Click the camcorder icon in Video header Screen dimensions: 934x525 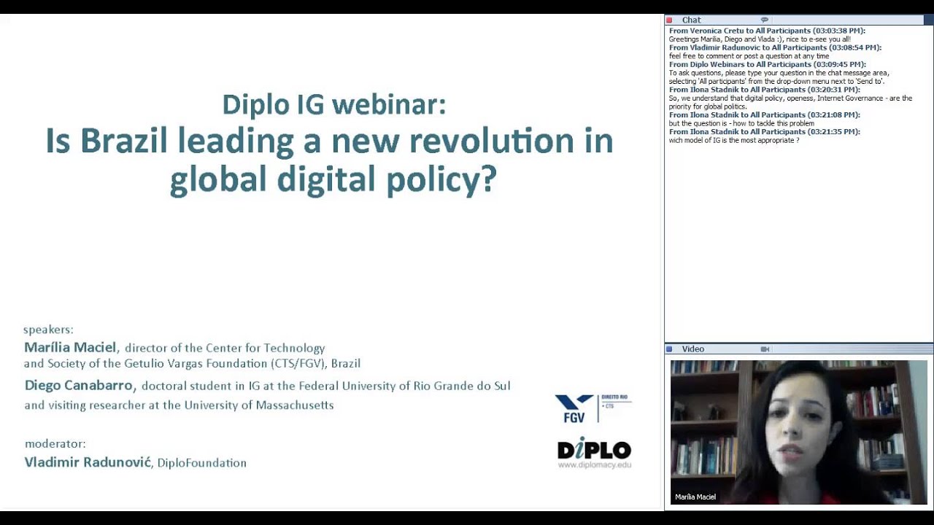(x=765, y=349)
